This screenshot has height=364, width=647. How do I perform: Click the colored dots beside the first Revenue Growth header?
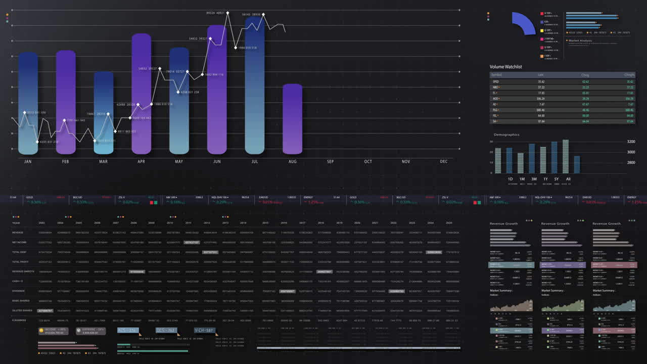pos(530,220)
